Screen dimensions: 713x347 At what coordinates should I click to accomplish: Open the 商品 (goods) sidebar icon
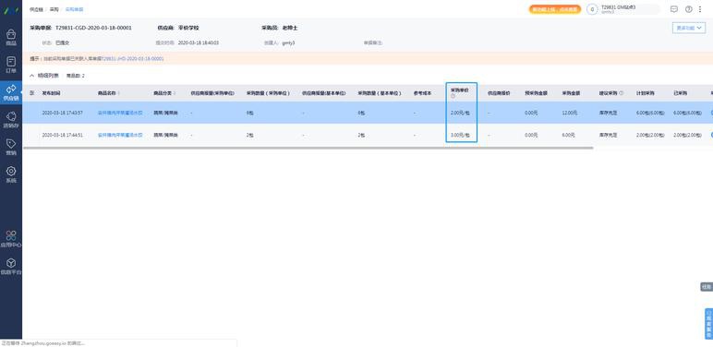11,38
